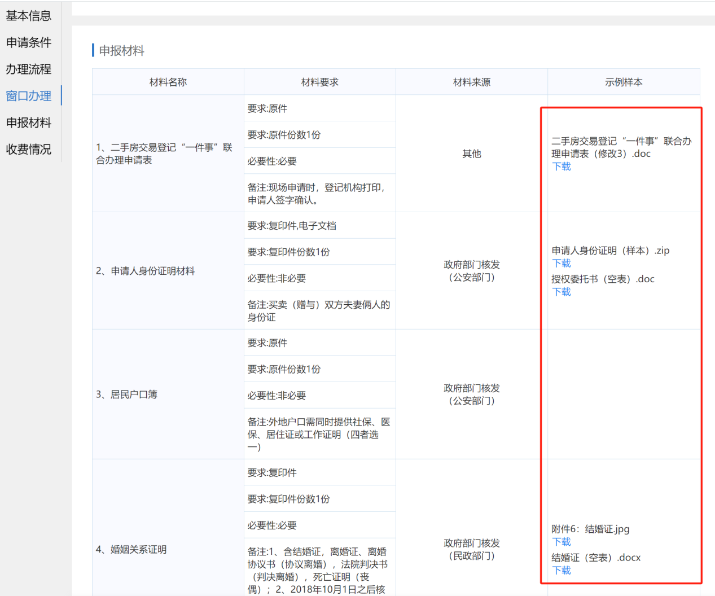Select the 二手房交易登记联合办理申请表 material row name
This screenshot has width=715, height=596.
pos(164,154)
